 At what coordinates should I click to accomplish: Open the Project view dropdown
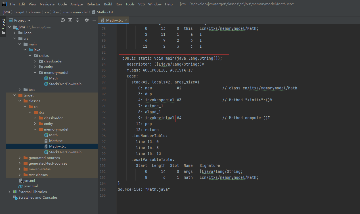tap(29, 20)
